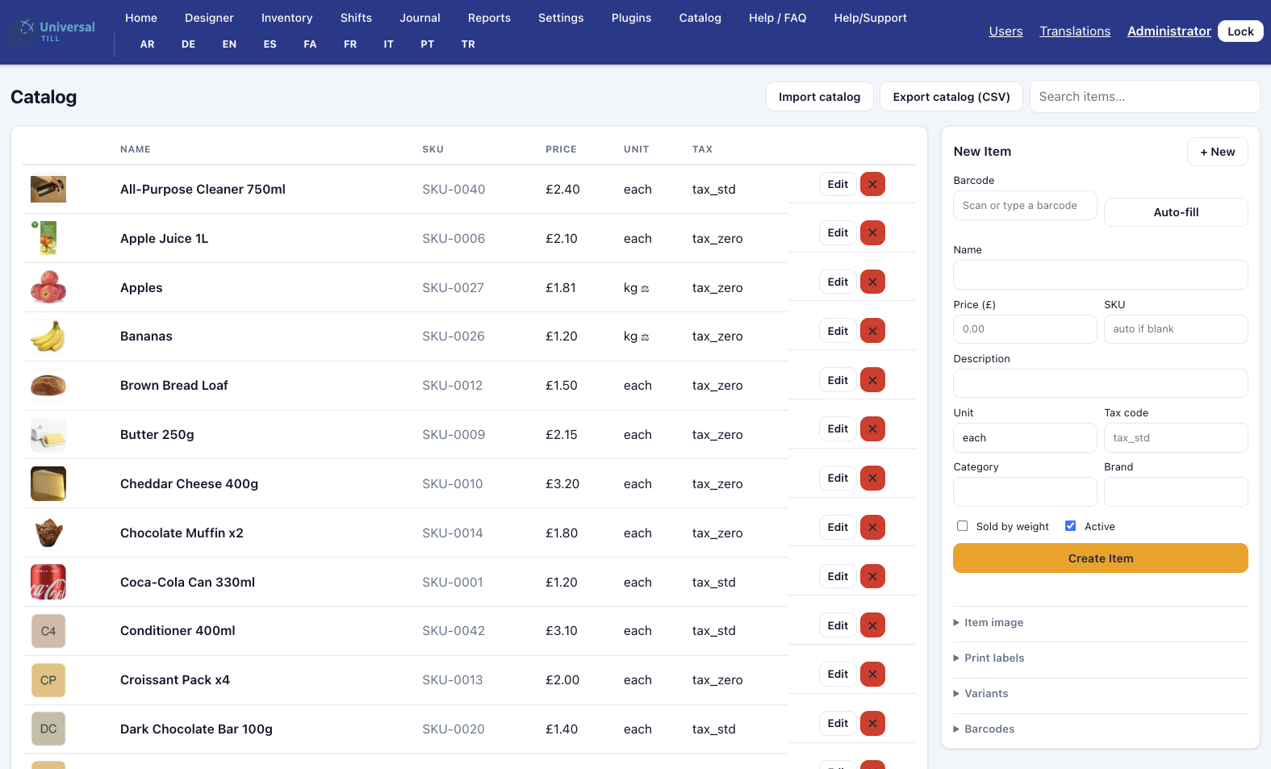Open the Inventory menu
Screen dimensions: 1271x769
[286, 18]
